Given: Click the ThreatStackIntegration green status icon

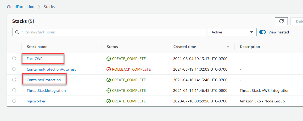Looking at the screenshot, I should pyautogui.click(x=109, y=90).
